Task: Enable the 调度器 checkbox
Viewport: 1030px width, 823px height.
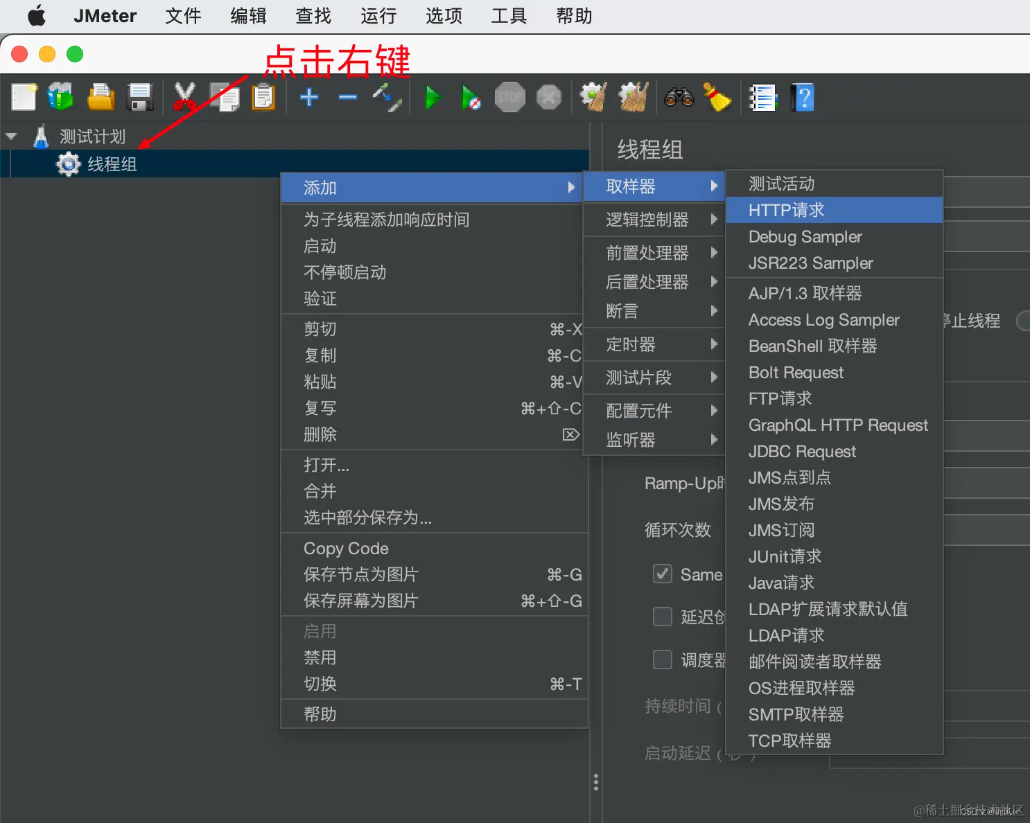Action: (663, 660)
